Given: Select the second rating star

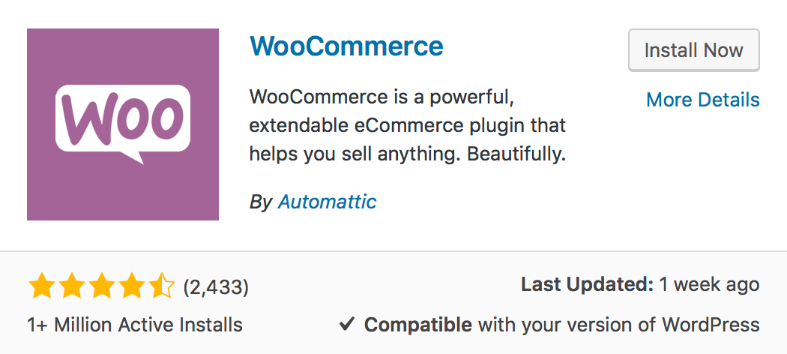Looking at the screenshot, I should click(x=72, y=286).
